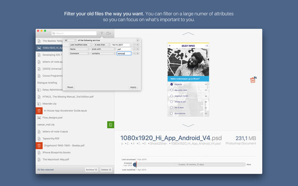The height and width of the screenshot is (186, 298).
Task: Click the orange trash icon beside the preview
Action: click(x=253, y=80)
